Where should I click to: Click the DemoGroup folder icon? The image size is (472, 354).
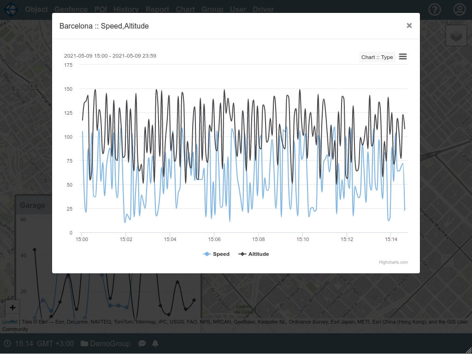84,343
